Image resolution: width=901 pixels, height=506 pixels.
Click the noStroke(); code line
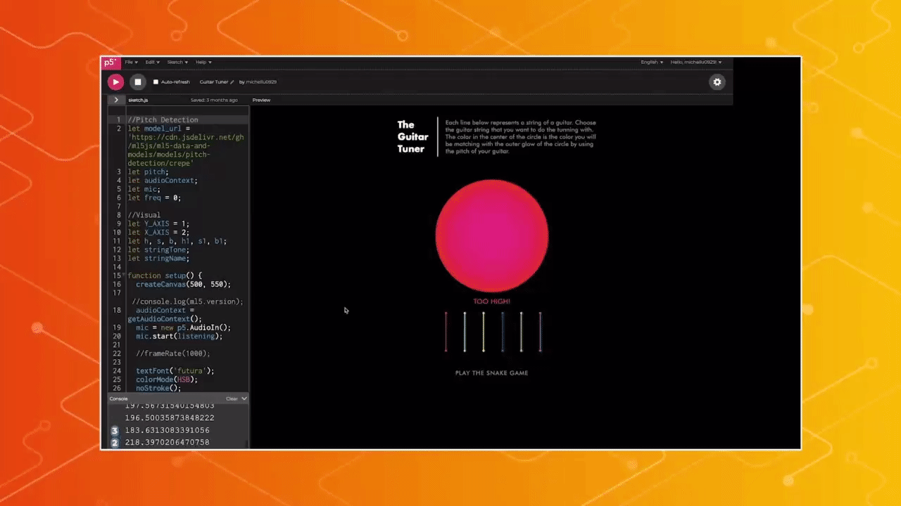(x=158, y=388)
